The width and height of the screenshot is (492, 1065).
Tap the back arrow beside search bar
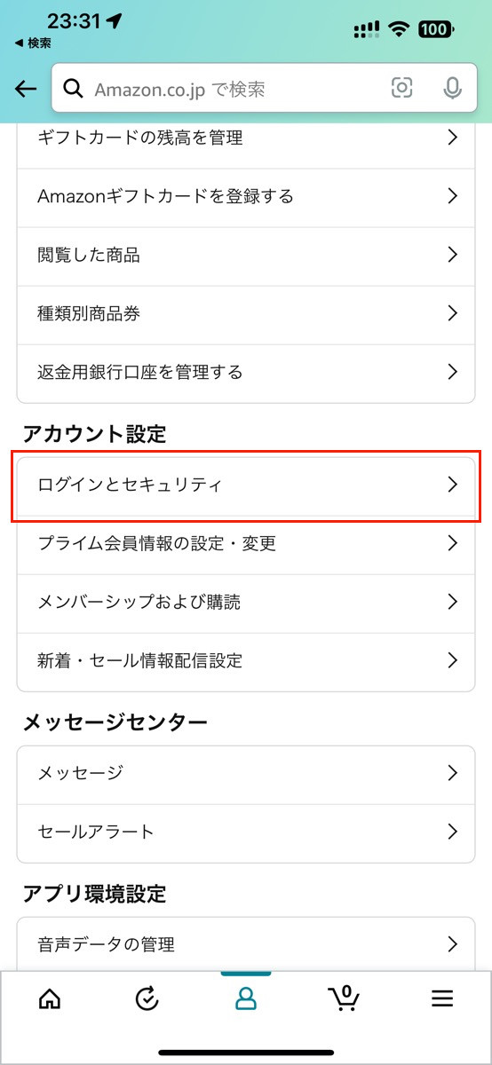pyautogui.click(x=26, y=89)
